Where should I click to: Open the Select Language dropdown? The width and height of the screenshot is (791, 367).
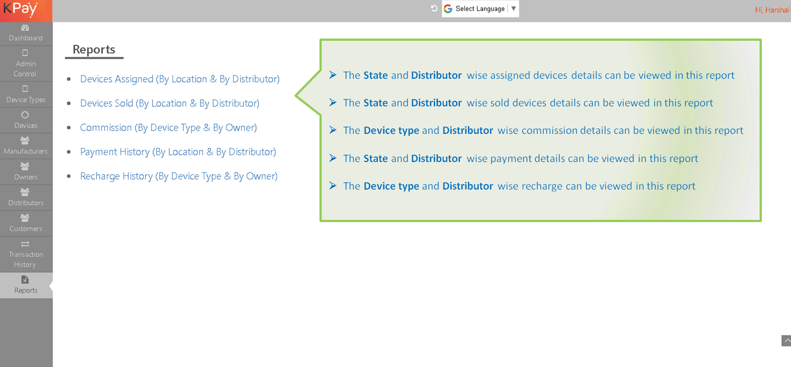click(x=480, y=9)
